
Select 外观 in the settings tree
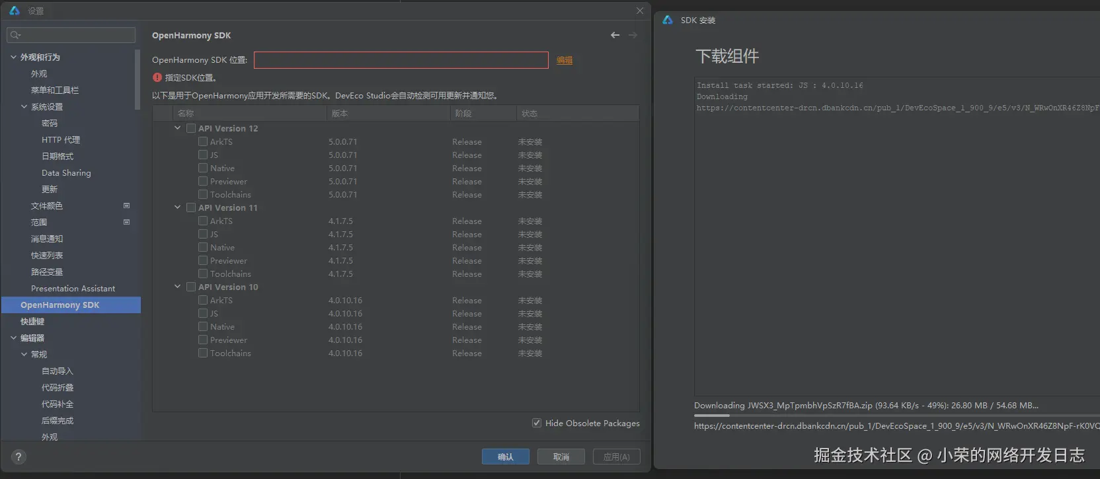(x=39, y=73)
